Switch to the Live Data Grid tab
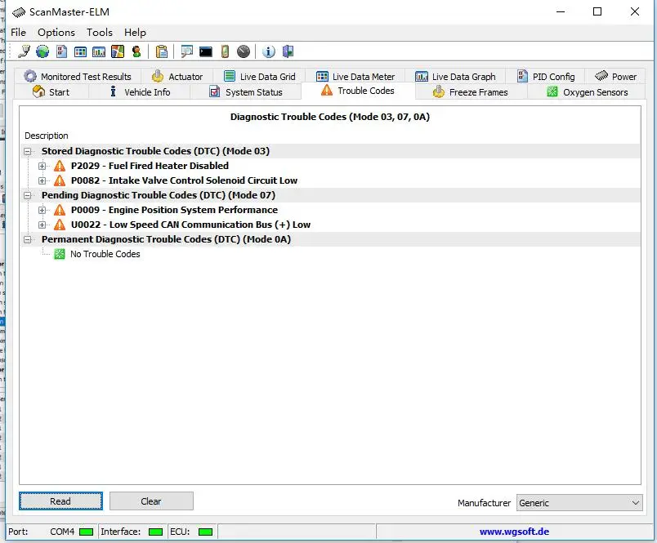The height and width of the screenshot is (543, 657). pos(259,76)
